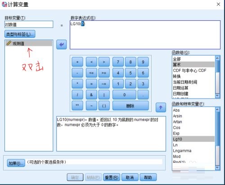Click keypad number 5

[x=130, y=73]
